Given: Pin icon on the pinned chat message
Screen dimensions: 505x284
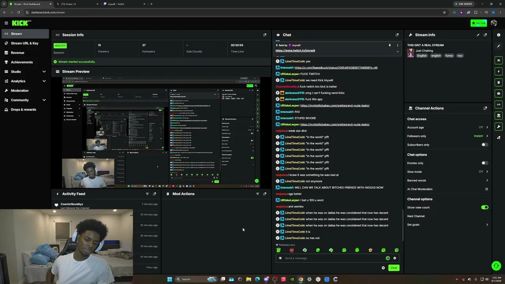Looking at the screenshot, I should click(390, 45).
